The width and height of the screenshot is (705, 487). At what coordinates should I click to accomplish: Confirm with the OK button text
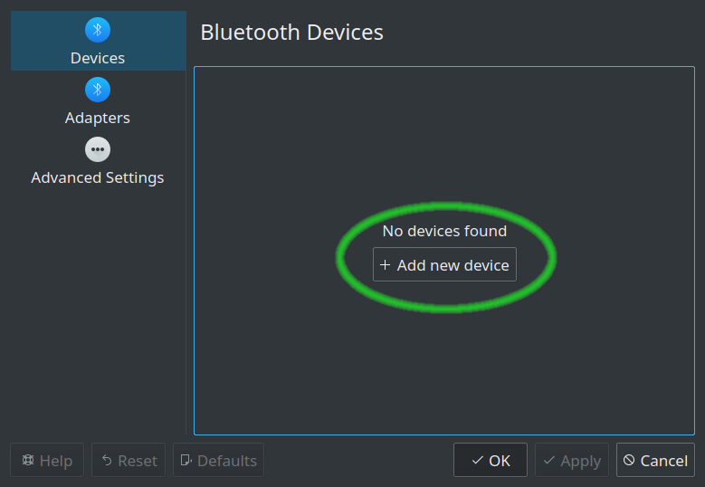(500, 461)
